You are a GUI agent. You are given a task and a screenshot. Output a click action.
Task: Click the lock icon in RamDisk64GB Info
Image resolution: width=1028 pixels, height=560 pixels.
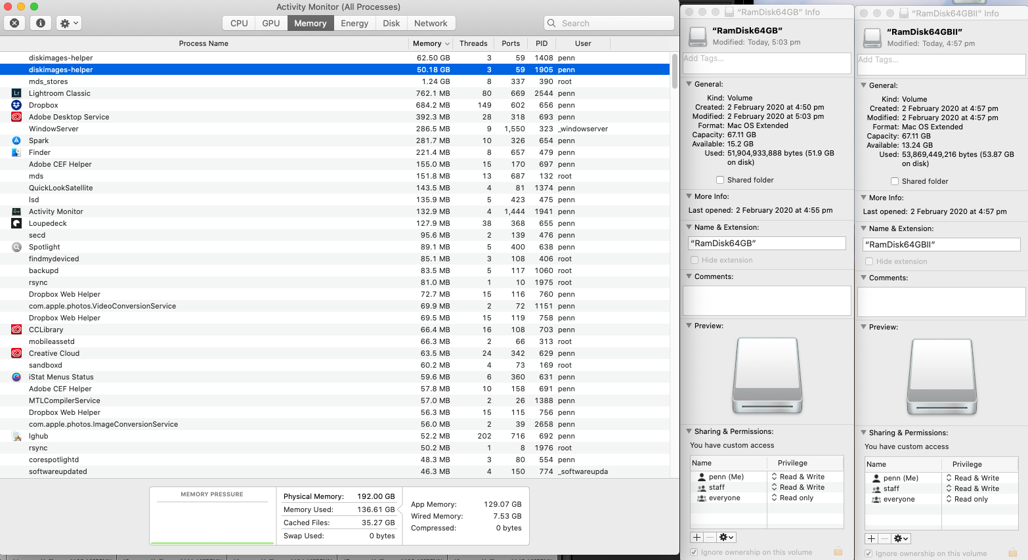coord(838,551)
